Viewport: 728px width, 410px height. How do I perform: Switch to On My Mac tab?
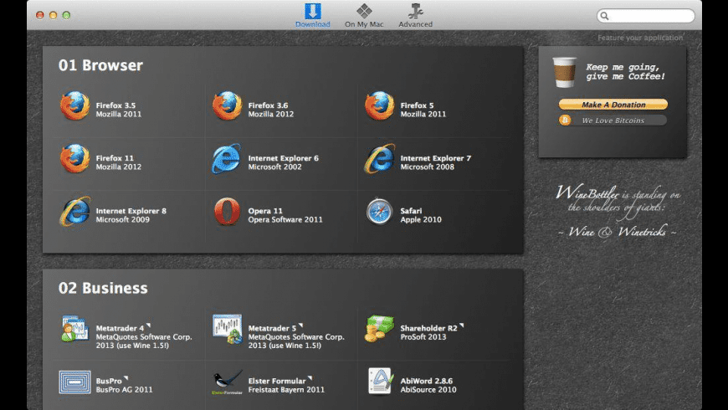click(364, 15)
